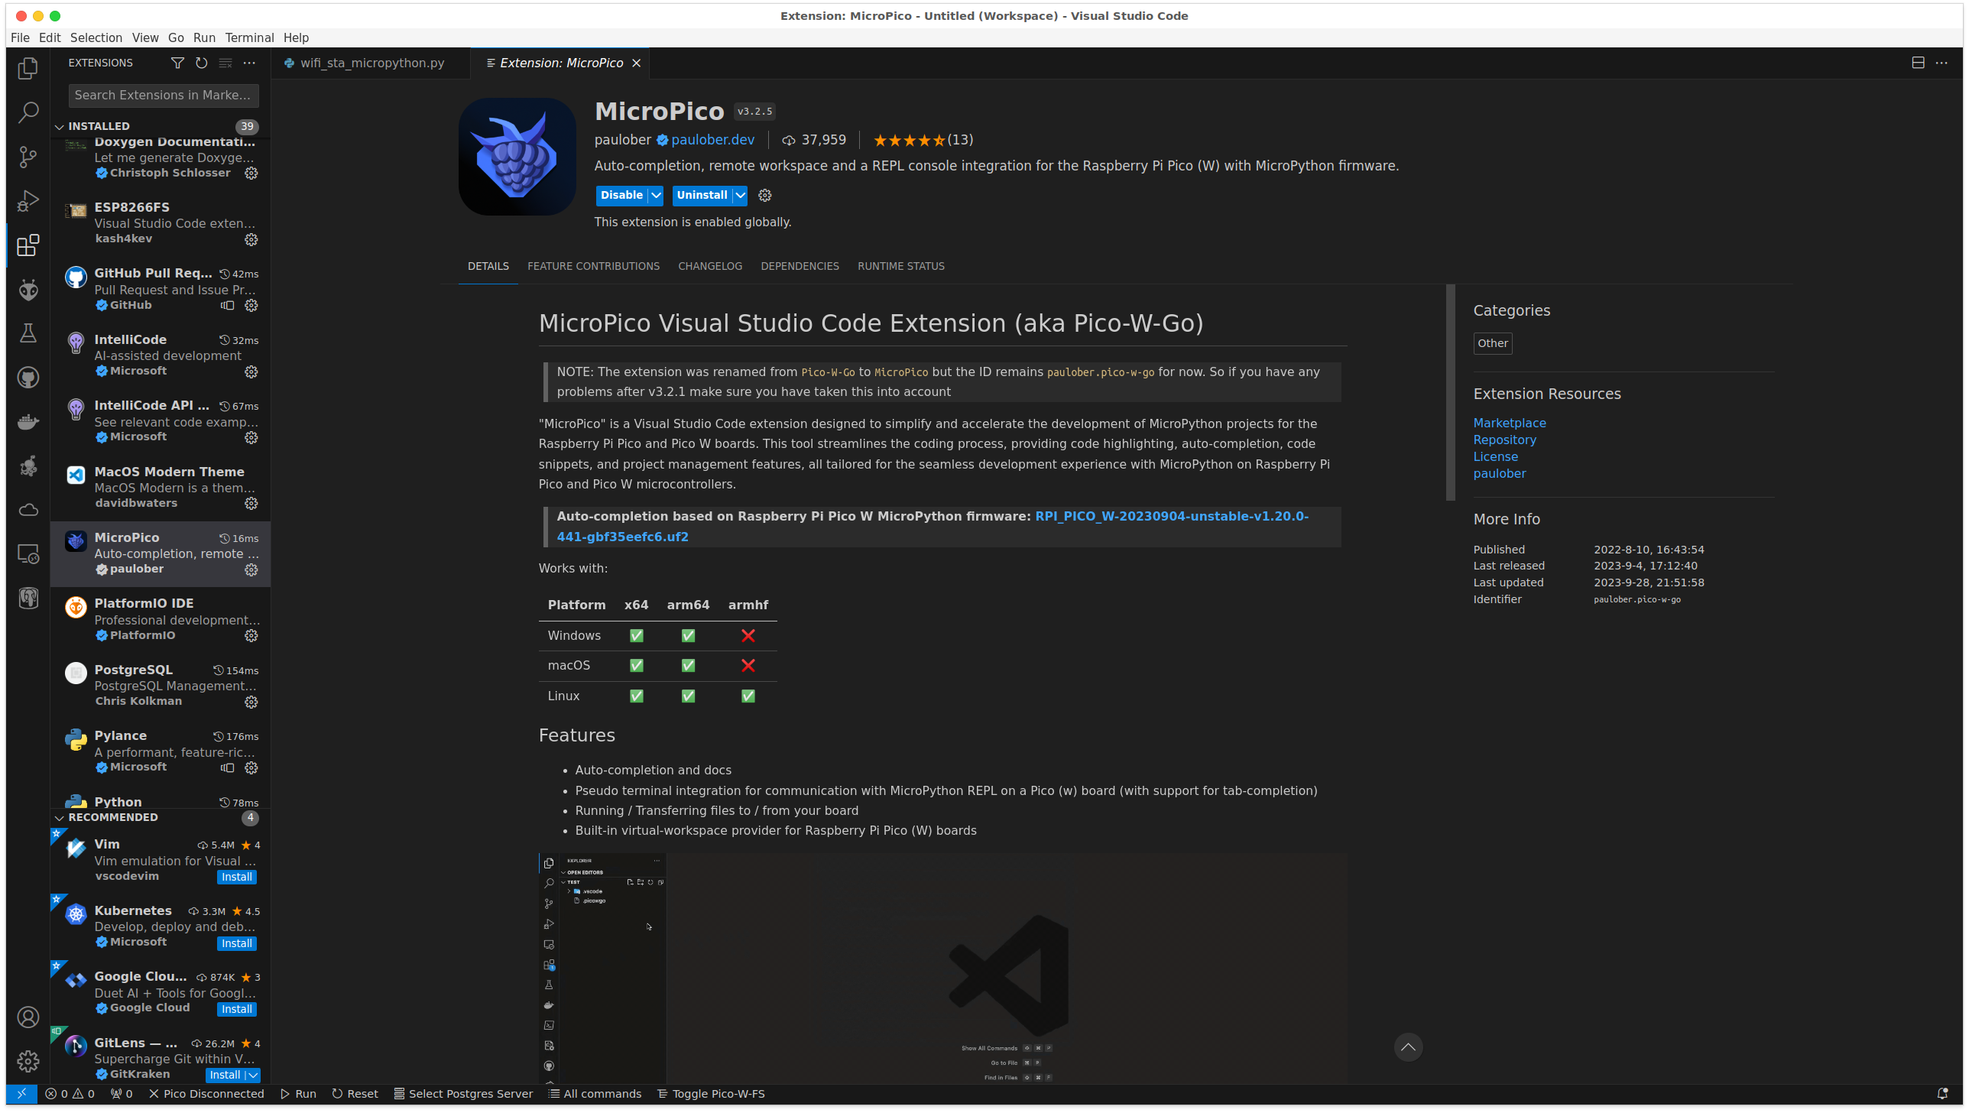Open the Disable button dropdown arrow
Viewport: 1969px width, 1113px height.
coord(656,196)
